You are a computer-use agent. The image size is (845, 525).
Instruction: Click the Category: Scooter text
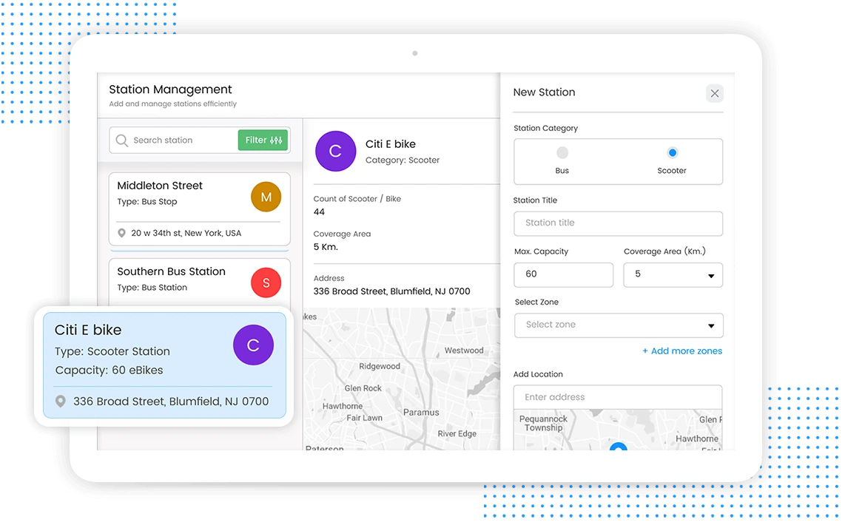tap(403, 160)
